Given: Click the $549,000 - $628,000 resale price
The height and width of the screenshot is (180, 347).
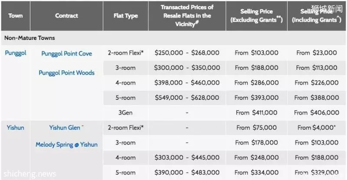Looking at the screenshot, I should pyautogui.click(x=187, y=98).
